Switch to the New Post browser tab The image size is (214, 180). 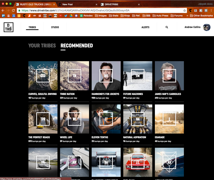coord(78,4)
